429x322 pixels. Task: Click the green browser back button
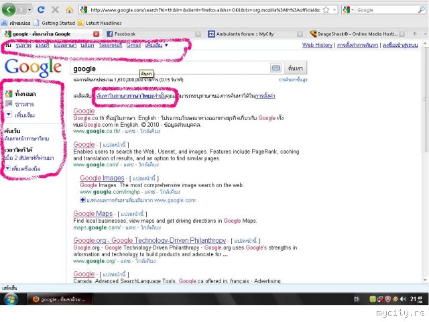coord(9,10)
